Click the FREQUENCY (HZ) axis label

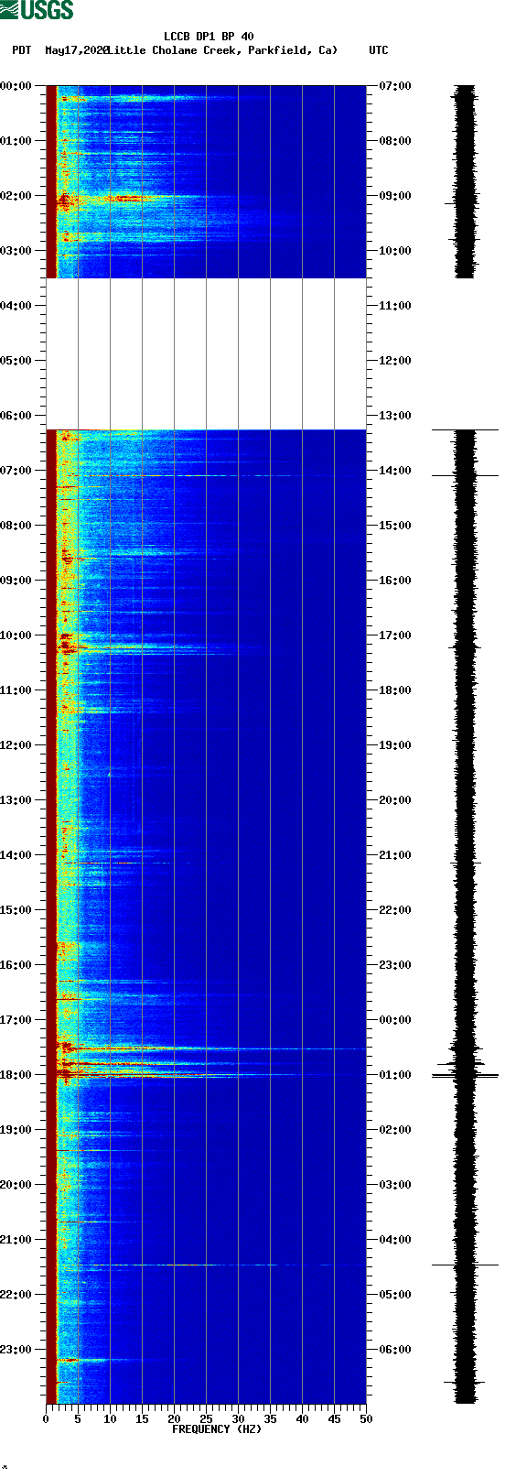(x=217, y=1429)
